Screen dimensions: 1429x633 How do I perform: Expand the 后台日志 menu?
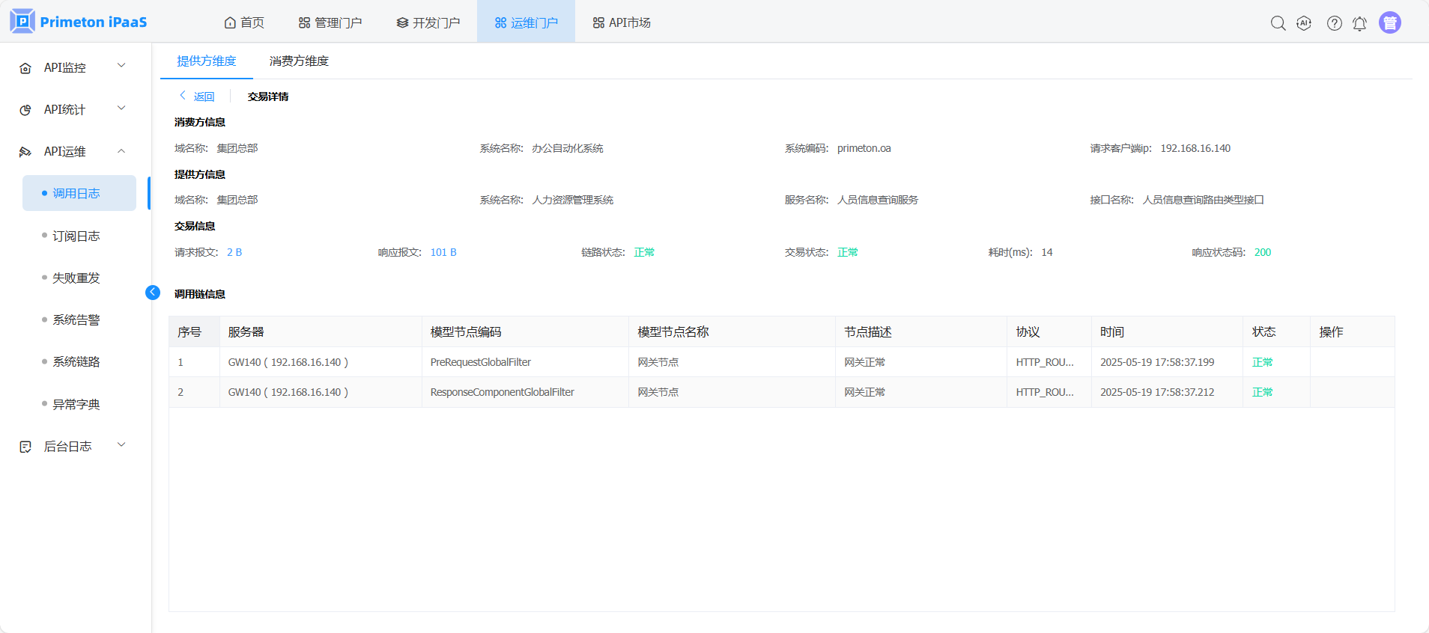coord(121,445)
